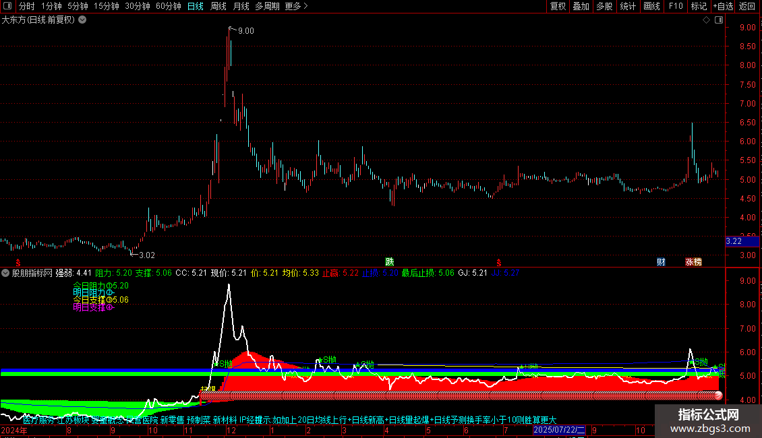Click the 明日阻力② label

(93, 293)
